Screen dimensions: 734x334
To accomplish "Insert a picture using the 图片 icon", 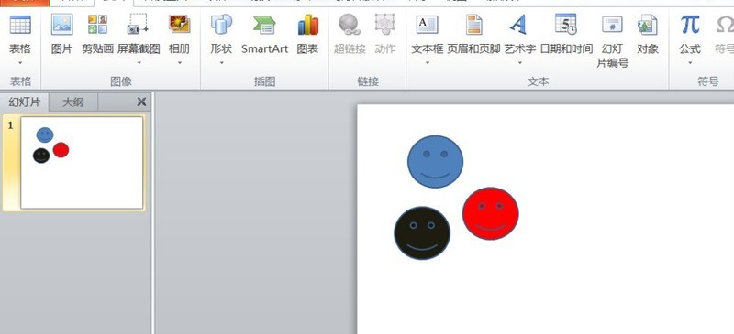I will tap(61, 34).
